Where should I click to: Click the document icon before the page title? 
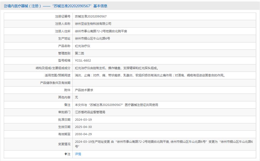5,5
